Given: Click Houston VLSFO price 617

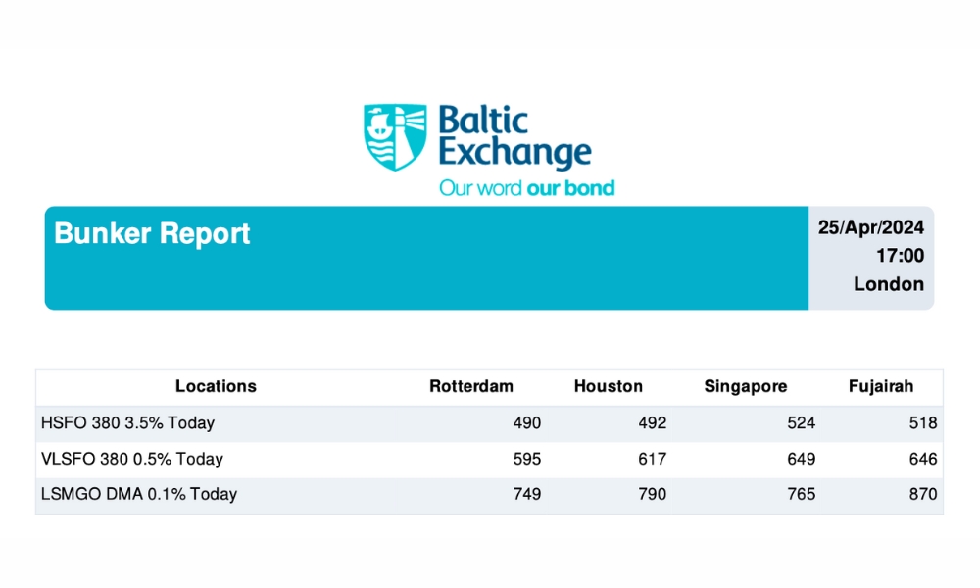Looking at the screenshot, I should point(652,459).
